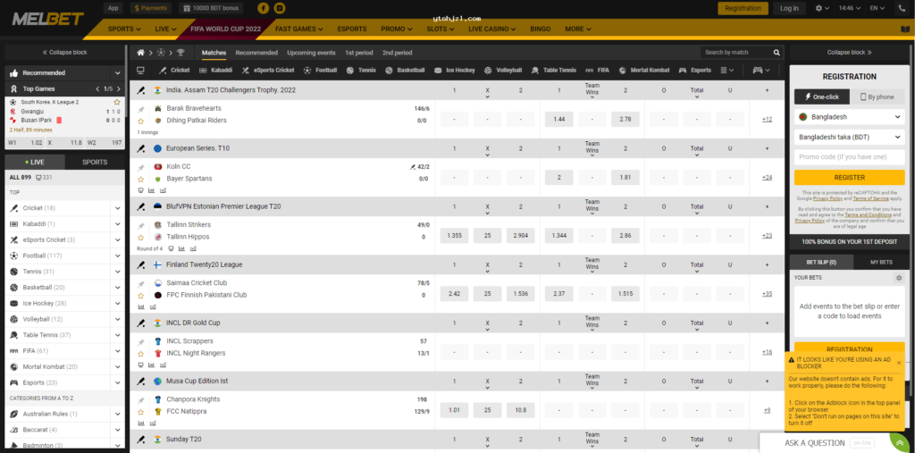Open bet slip settings gear

(x=899, y=278)
